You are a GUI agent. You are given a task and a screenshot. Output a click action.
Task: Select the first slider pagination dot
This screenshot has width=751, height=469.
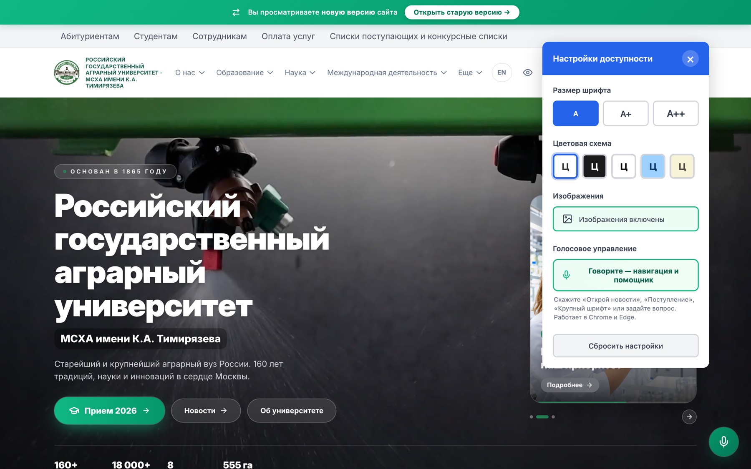pyautogui.click(x=531, y=417)
